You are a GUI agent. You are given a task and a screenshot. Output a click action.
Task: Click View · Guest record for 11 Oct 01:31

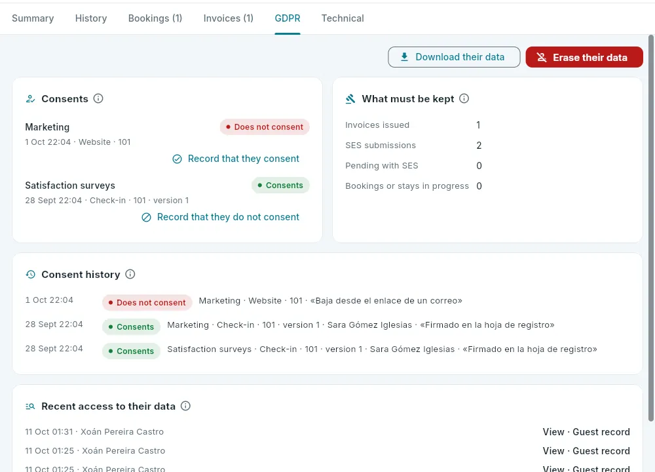[586, 432]
